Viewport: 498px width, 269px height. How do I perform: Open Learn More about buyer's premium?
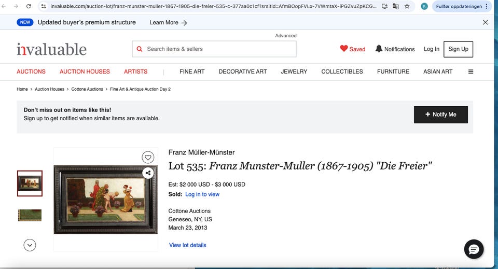168,22
